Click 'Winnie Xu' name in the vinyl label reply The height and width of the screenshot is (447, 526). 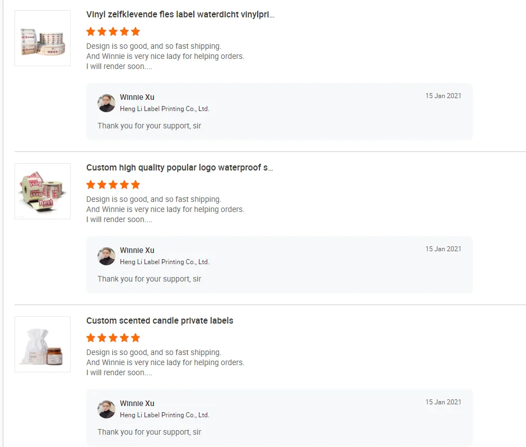pyautogui.click(x=137, y=98)
